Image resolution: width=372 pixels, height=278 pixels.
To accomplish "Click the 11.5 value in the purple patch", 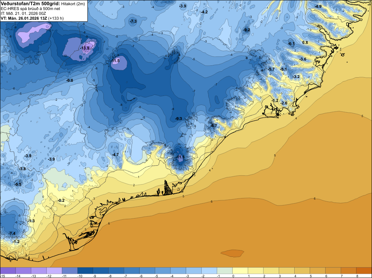I will (116, 61).
